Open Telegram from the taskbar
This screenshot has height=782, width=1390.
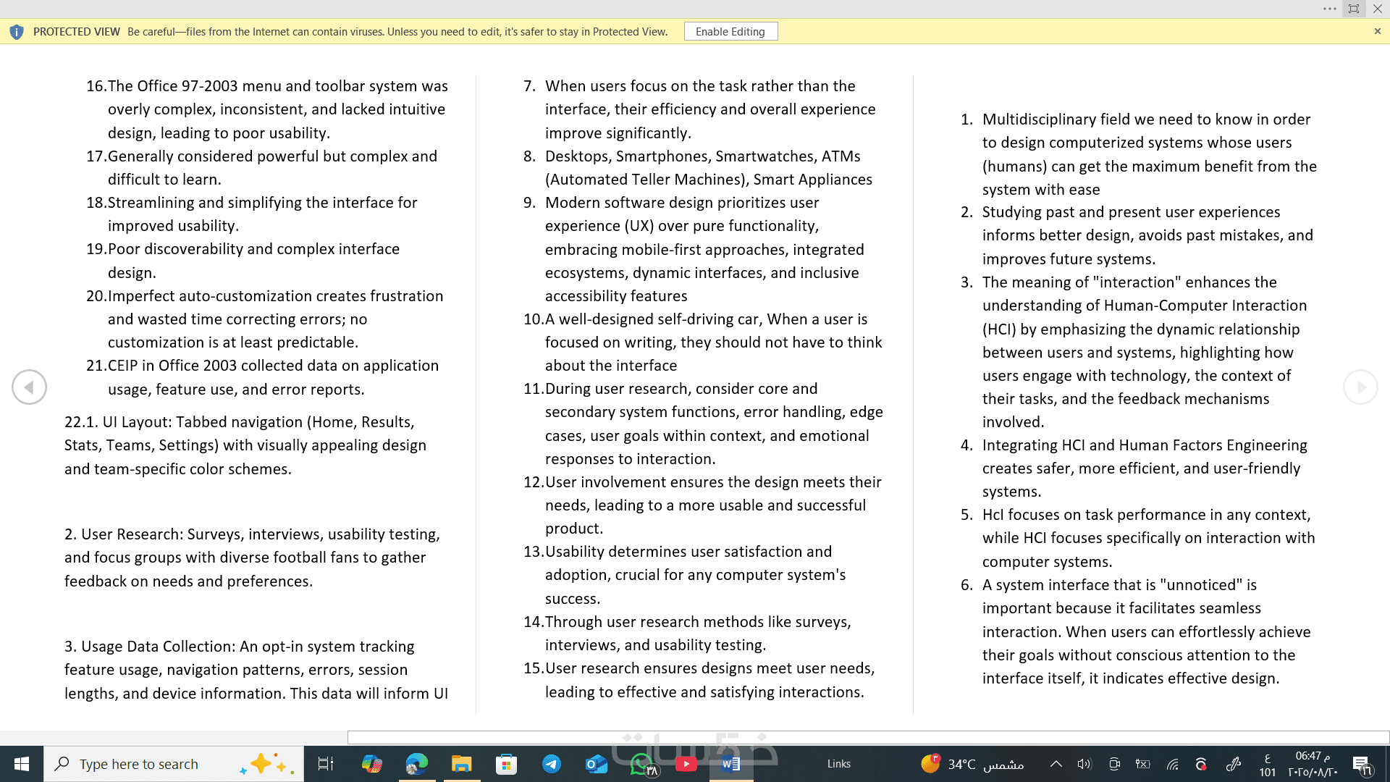click(552, 764)
